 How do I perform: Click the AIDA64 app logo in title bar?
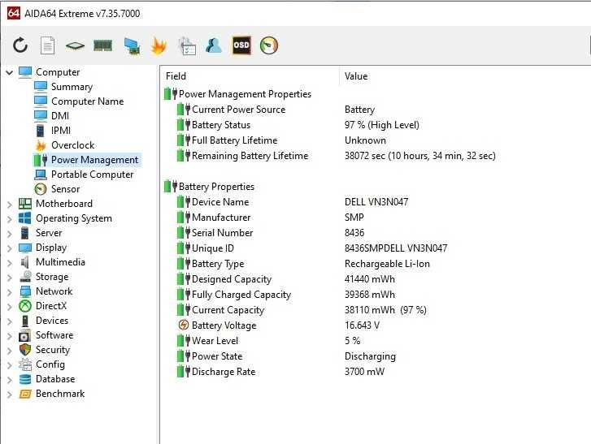click(14, 13)
